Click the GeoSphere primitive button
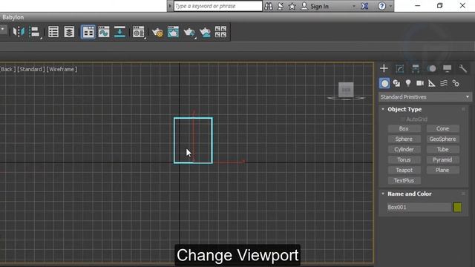This screenshot has height=267, width=475. click(442, 139)
